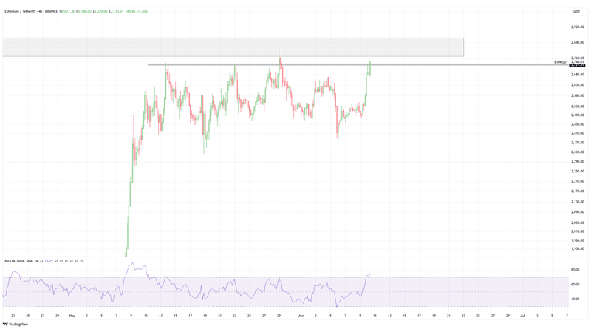Select the horizontal resistance line drawing
591x329 pixels.
[358, 65]
